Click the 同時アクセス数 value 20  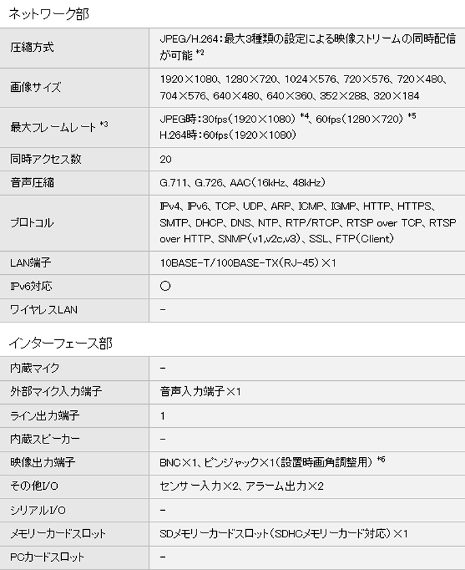[x=165, y=159]
